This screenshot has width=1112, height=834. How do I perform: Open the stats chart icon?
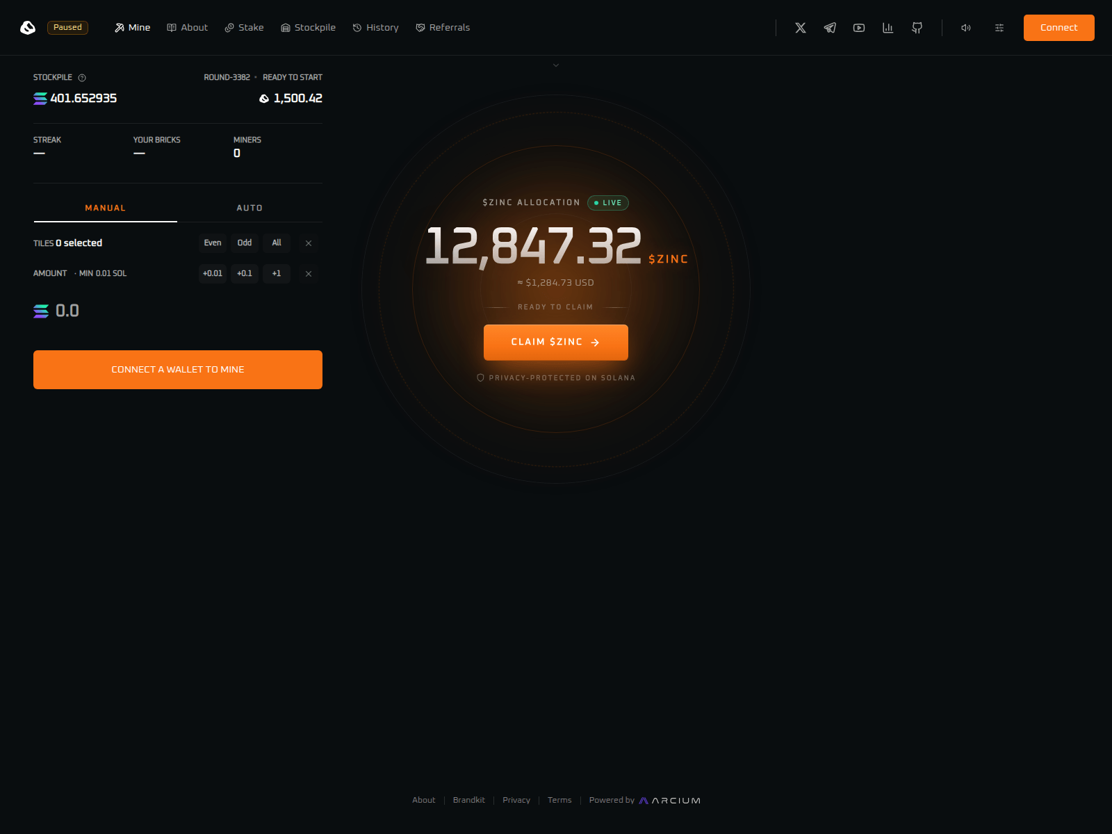point(888,28)
